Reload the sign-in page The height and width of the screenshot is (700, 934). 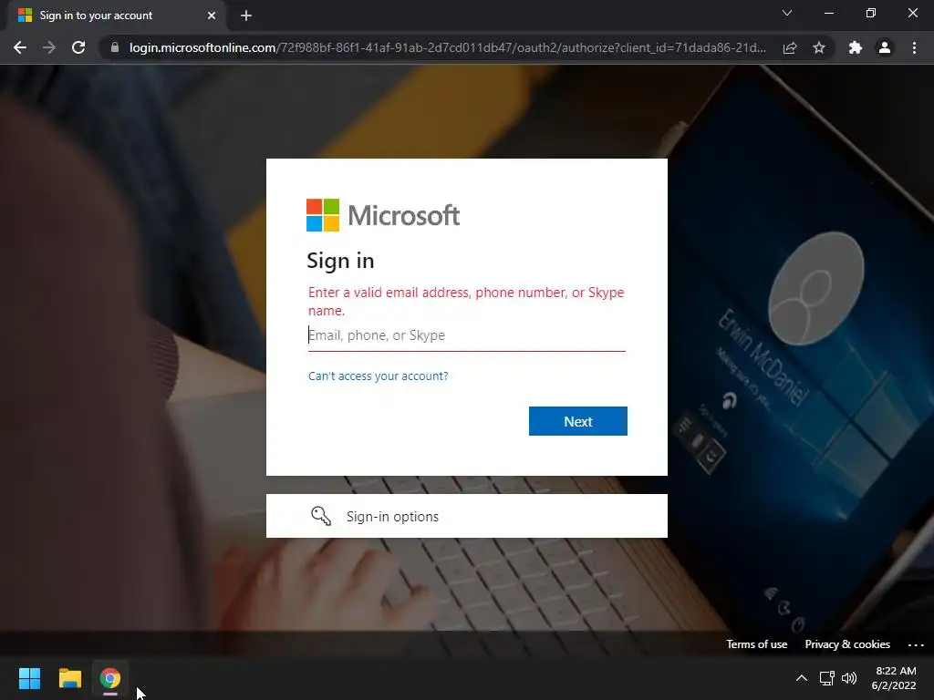[78, 47]
